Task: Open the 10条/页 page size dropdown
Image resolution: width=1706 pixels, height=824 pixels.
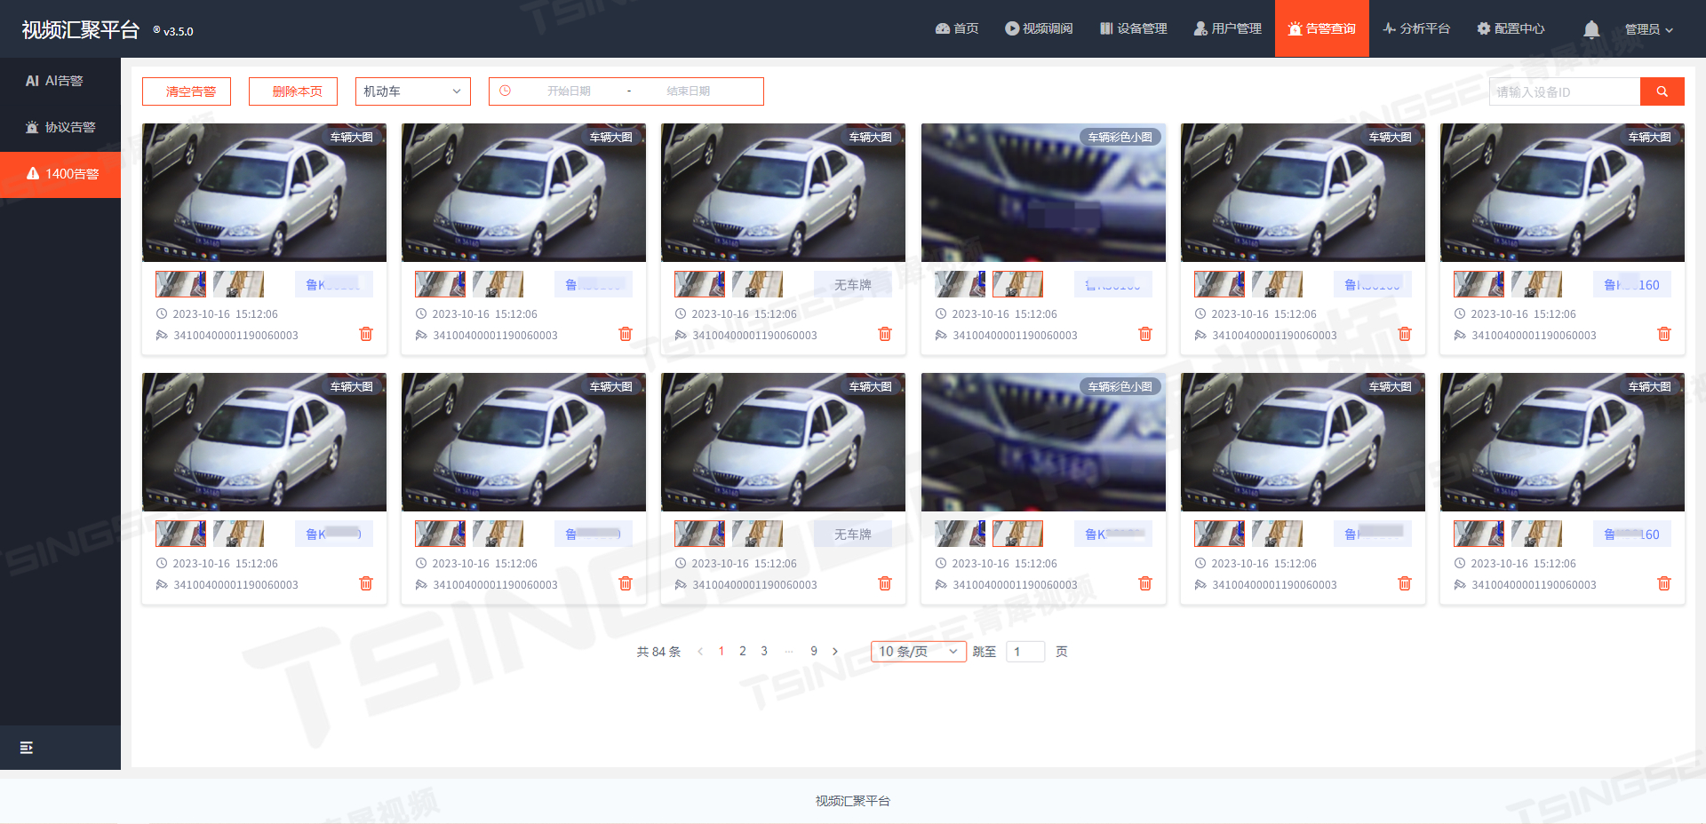Action: [x=918, y=651]
